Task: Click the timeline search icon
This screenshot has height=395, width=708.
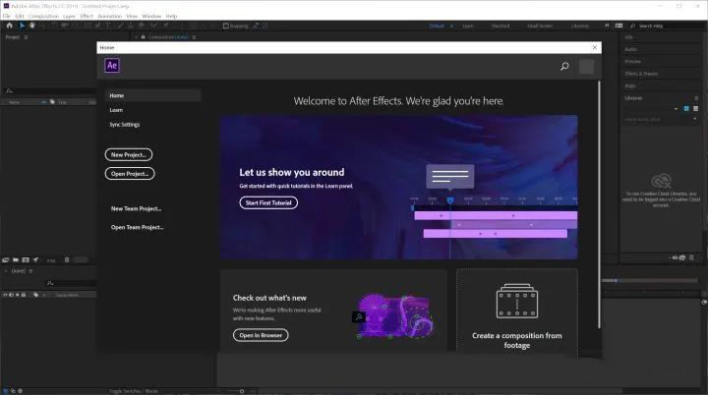Action: pos(50,283)
